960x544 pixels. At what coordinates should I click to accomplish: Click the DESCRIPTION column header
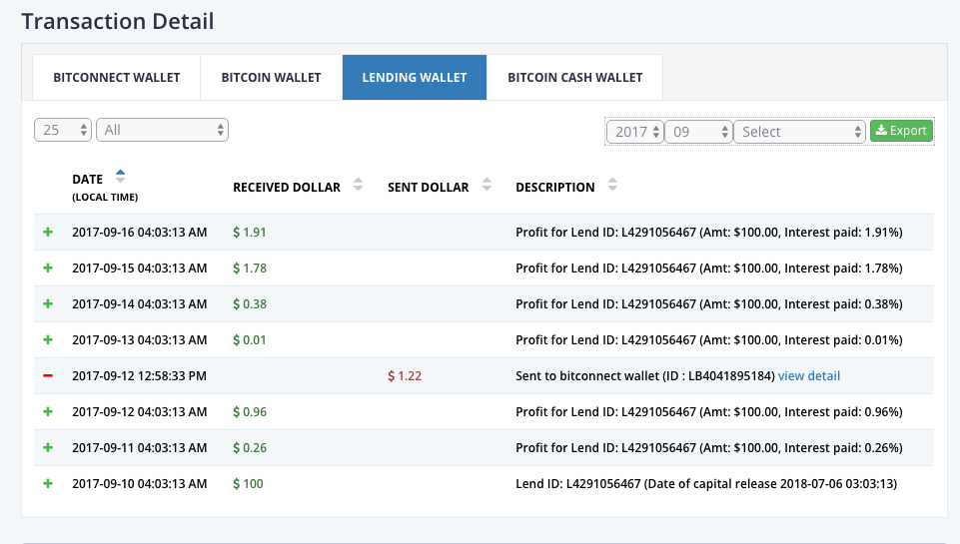point(554,188)
